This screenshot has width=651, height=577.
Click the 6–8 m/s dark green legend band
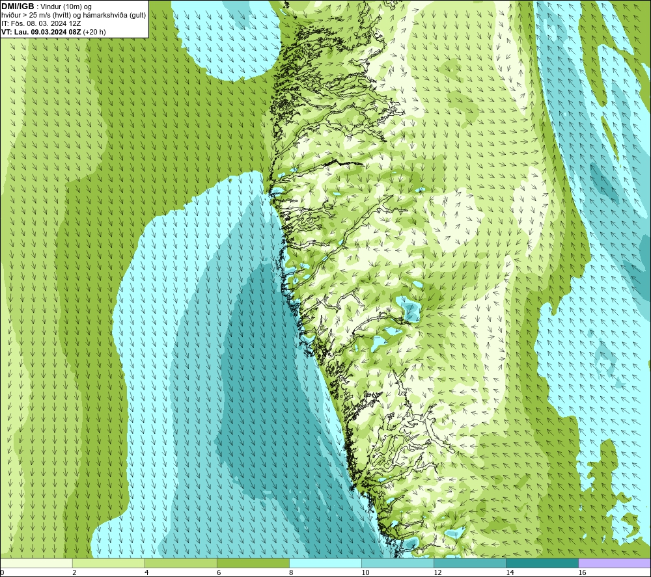pyautogui.click(x=253, y=563)
